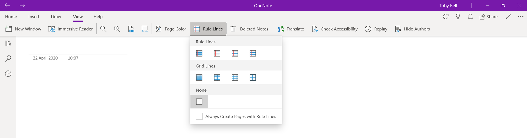Open the notifications bell icon
The height and width of the screenshot is (138, 527).
470,17
